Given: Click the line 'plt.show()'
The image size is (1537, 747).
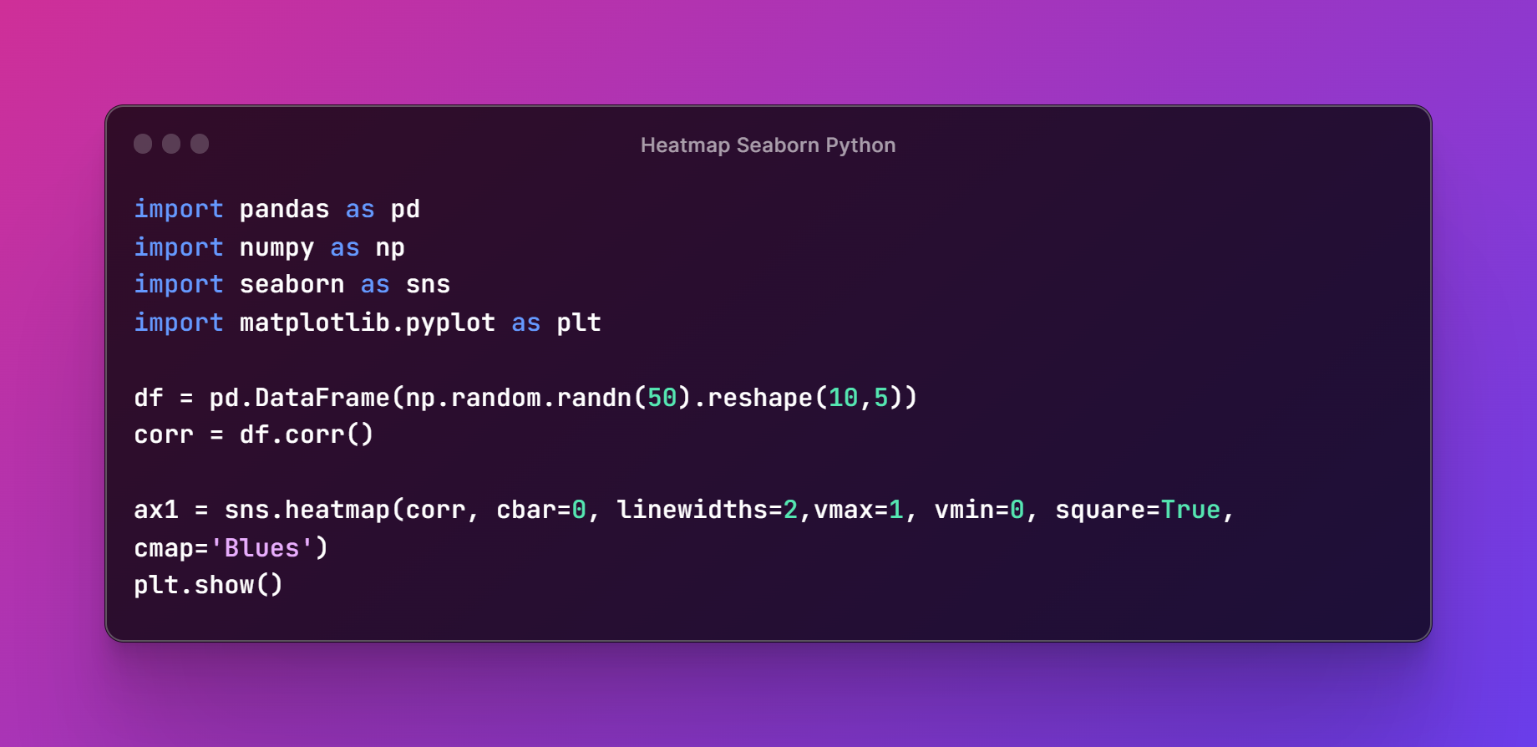Looking at the screenshot, I should click(x=209, y=585).
